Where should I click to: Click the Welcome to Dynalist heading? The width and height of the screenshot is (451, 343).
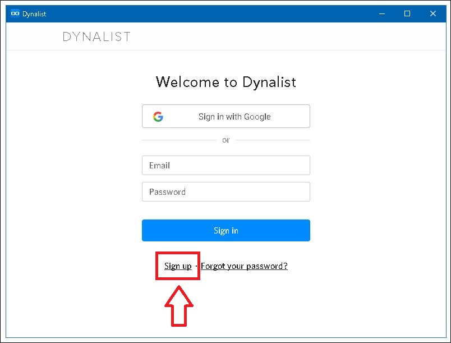click(x=226, y=82)
